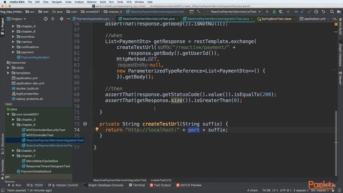Open Search Everywhere with the magnifier icon

click(x=332, y=12)
